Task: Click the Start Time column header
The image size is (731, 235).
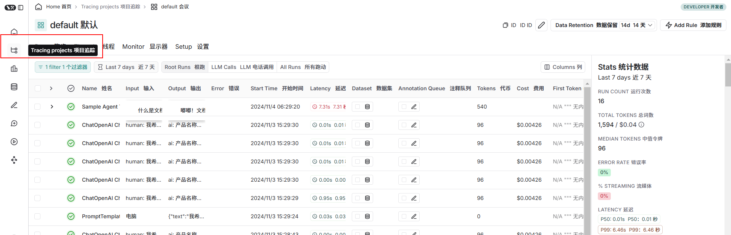Action: (x=277, y=88)
